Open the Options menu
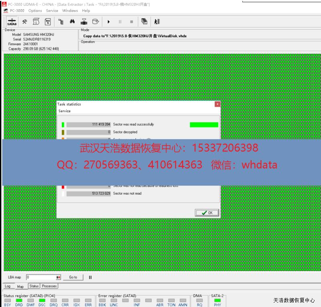Image resolution: width=321 pixels, height=307 pixels. click(x=35, y=11)
